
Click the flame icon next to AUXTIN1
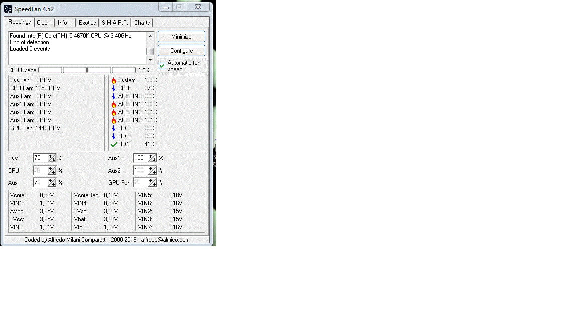pyautogui.click(x=114, y=105)
